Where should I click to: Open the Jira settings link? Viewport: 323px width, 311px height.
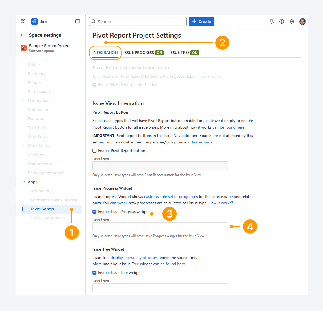tap(202, 142)
